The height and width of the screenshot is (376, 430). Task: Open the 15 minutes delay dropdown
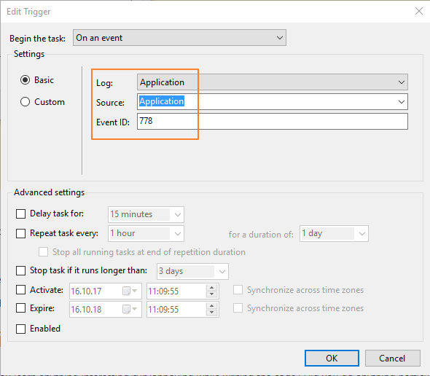(146, 214)
